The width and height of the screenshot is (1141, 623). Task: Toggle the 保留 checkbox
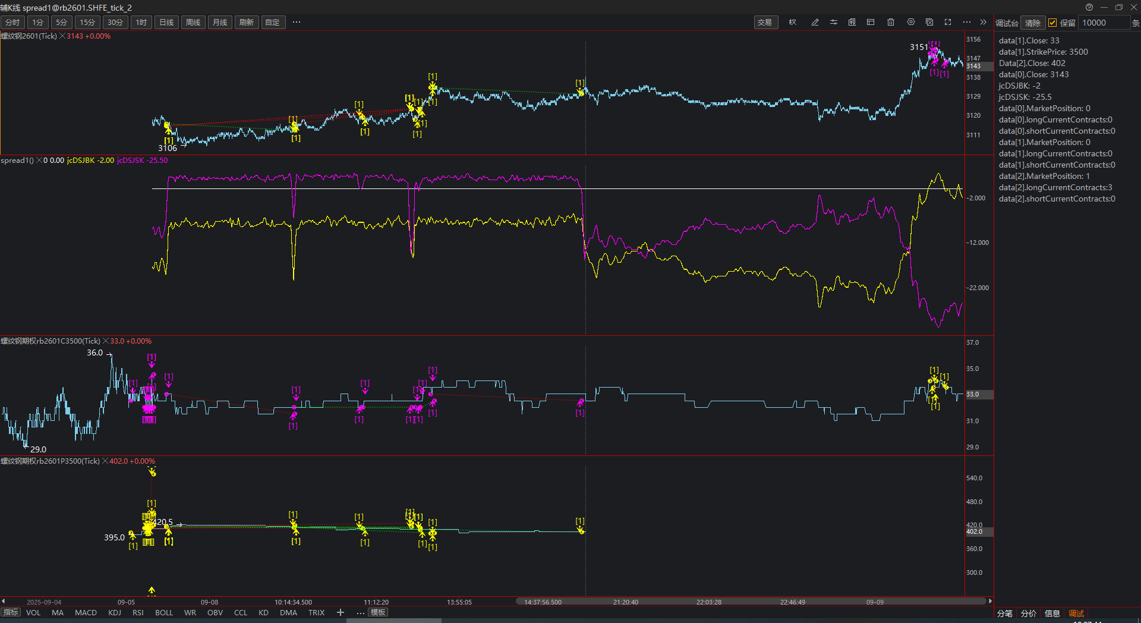click(x=1052, y=23)
